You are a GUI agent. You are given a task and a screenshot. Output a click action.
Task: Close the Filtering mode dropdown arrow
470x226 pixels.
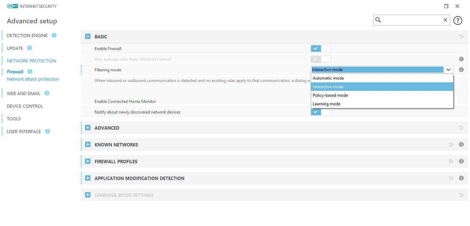coord(448,70)
